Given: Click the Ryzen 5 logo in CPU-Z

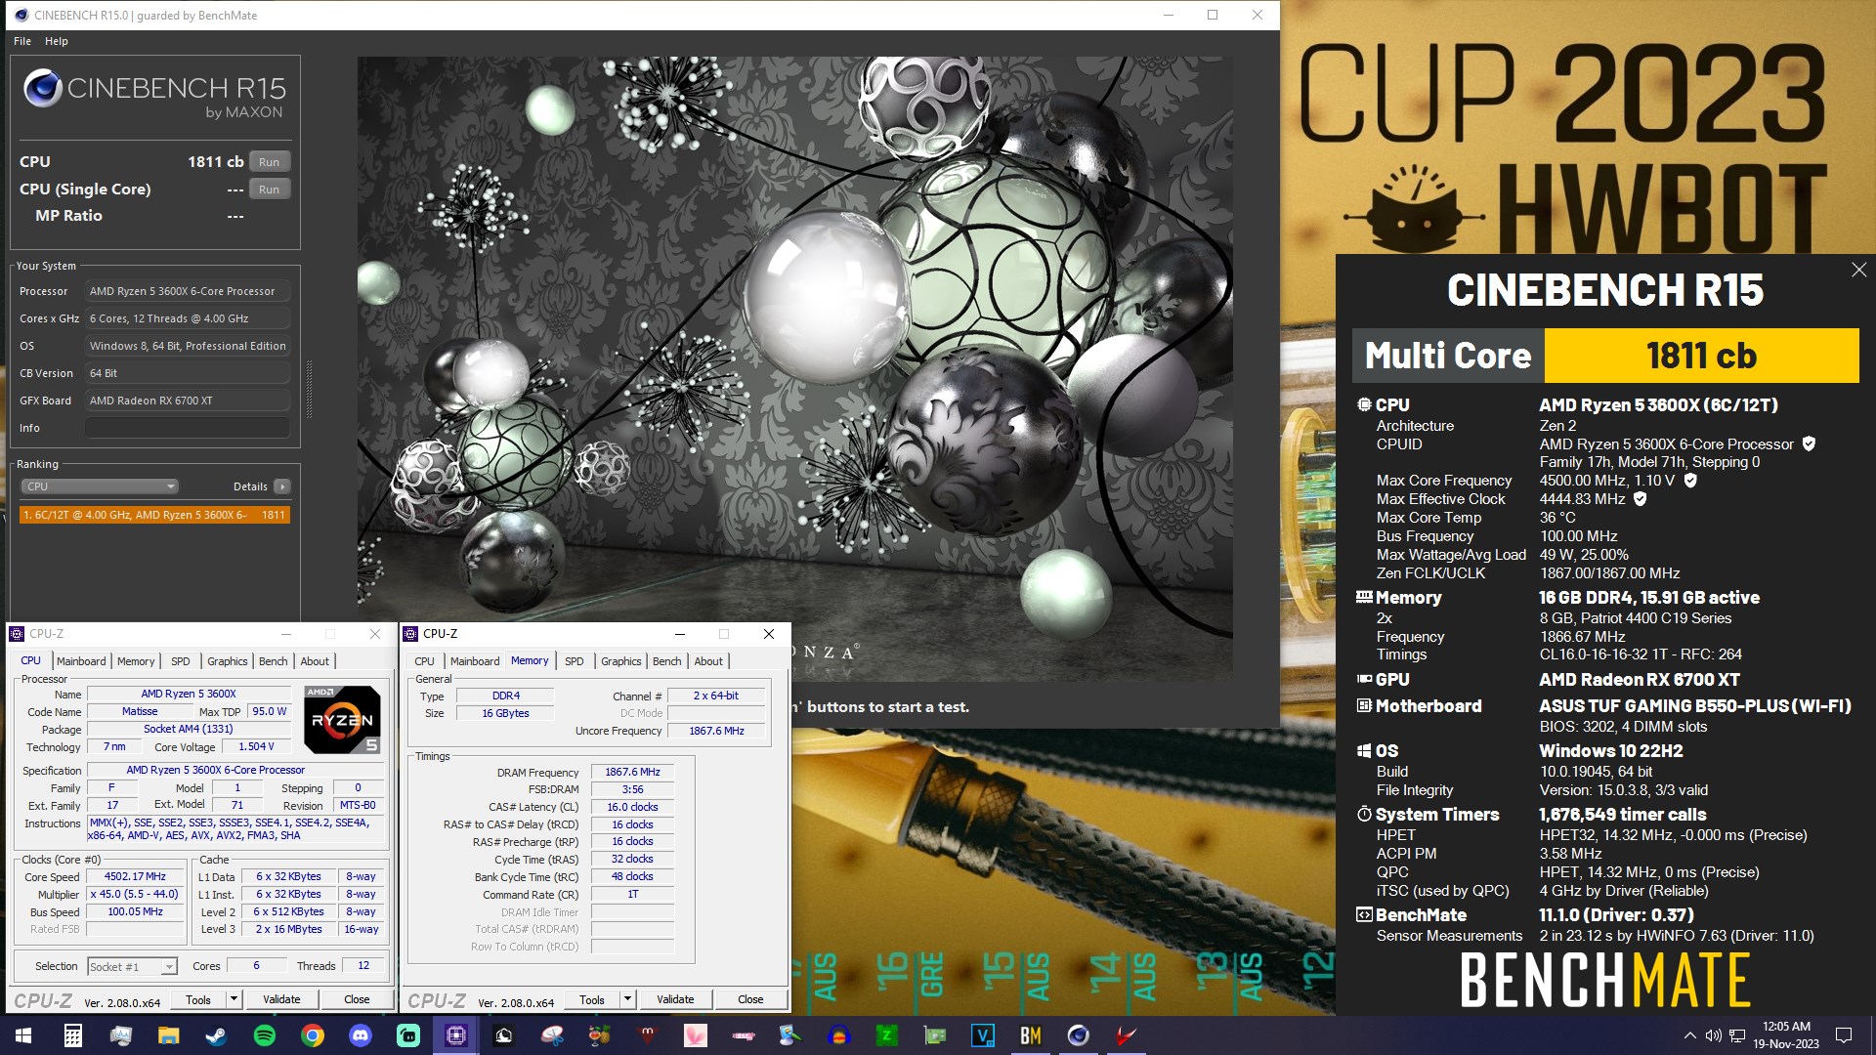Looking at the screenshot, I should (342, 720).
